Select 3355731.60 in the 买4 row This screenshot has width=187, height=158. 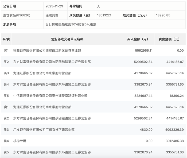click(175, 84)
